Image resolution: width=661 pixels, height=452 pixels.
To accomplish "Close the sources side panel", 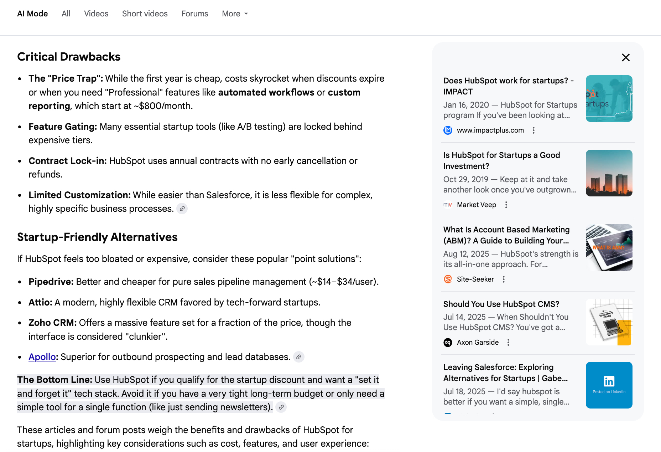I will click(625, 57).
